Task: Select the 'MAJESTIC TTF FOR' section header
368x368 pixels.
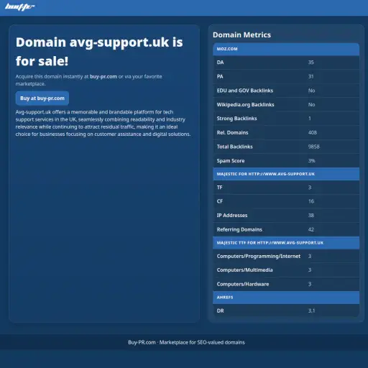Action: pyautogui.click(x=286, y=243)
